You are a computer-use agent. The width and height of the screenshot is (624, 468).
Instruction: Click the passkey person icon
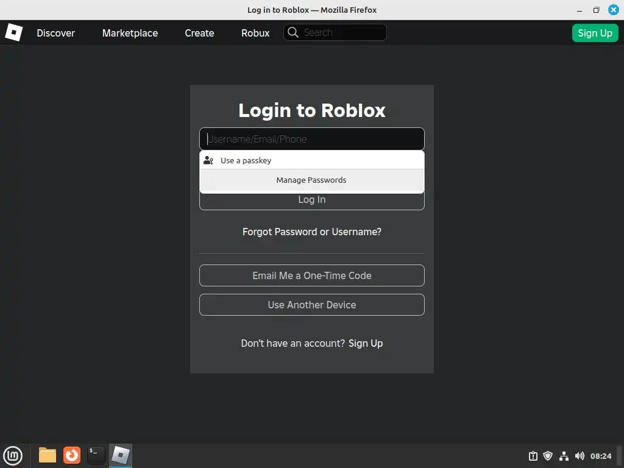pos(208,160)
